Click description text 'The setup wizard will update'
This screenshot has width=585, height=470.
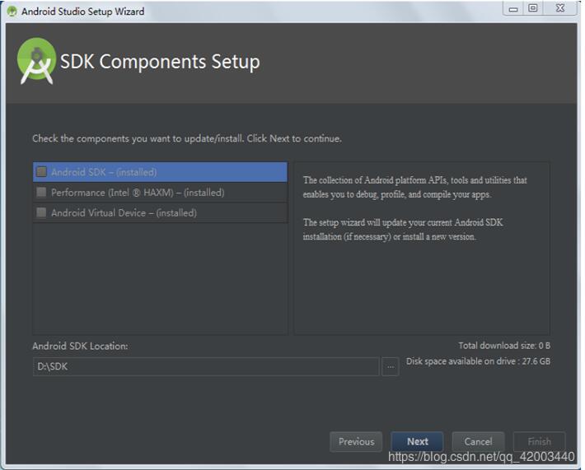coord(403,229)
